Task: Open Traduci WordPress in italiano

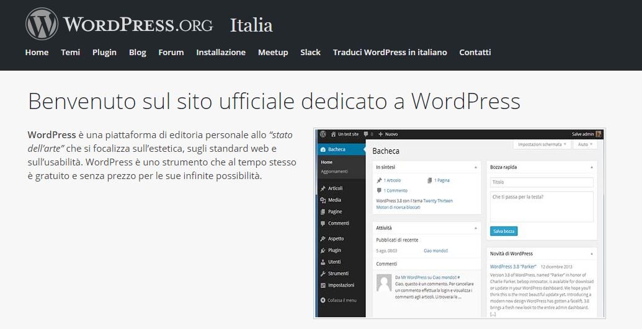Action: click(x=390, y=53)
